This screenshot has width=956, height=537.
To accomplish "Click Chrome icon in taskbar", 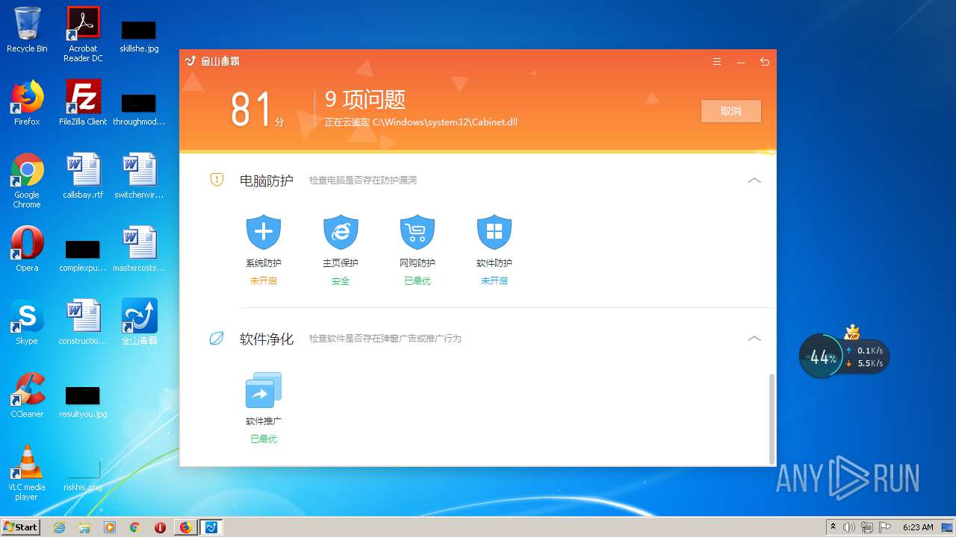I will point(134,527).
